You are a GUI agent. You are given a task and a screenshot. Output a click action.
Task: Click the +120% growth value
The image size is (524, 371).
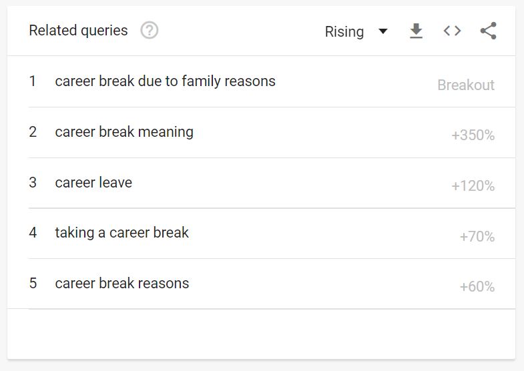pos(473,186)
